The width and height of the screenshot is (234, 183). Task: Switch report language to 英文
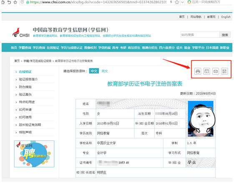(105, 71)
